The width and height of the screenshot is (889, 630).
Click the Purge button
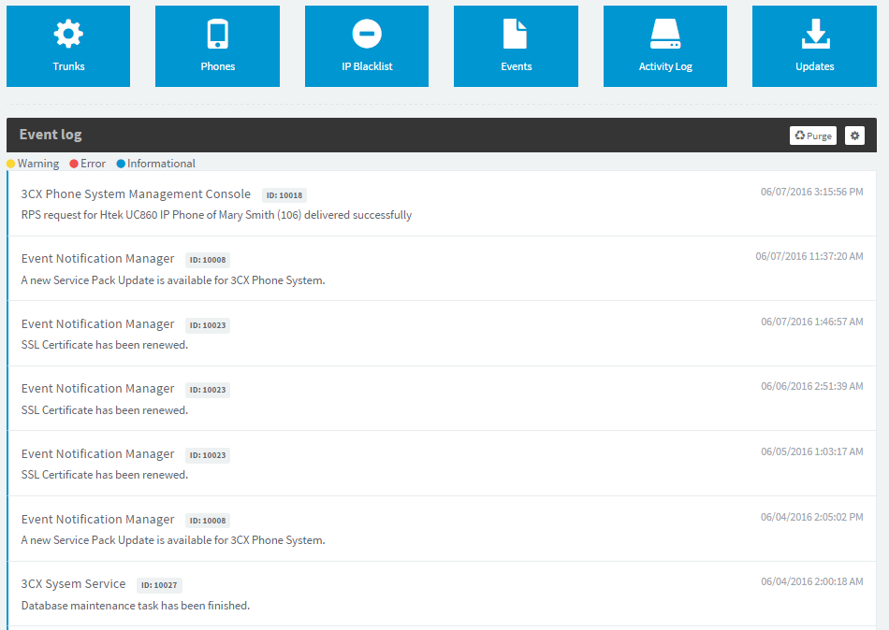pyautogui.click(x=813, y=136)
